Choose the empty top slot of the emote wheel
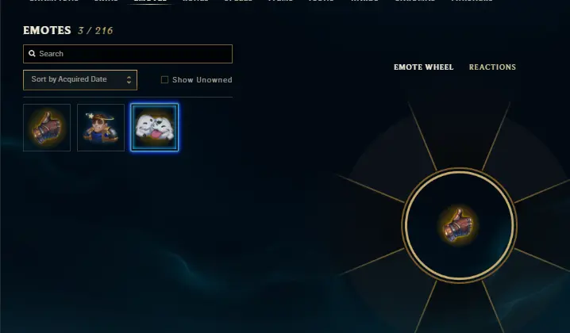Viewport: 570px width, 333px height. 459,134
